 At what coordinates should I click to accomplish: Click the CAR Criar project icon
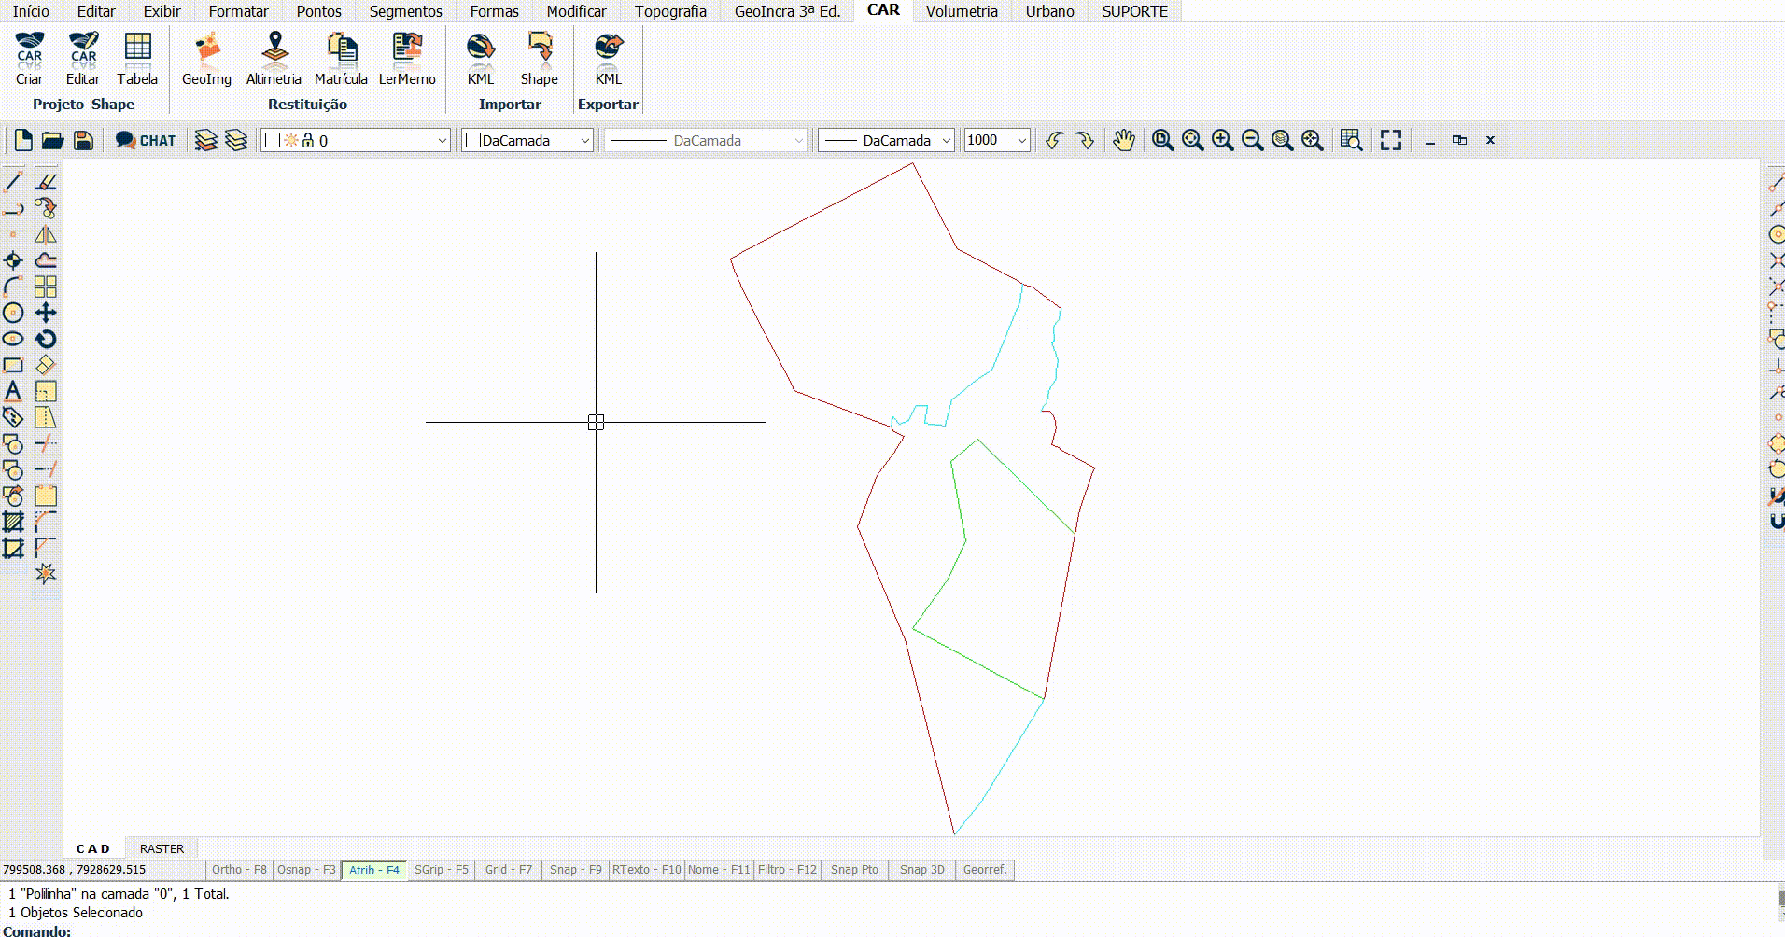(29, 59)
